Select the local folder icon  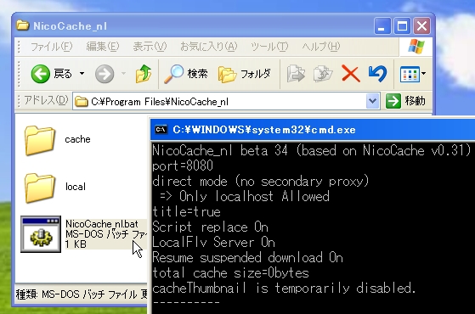[x=40, y=188]
